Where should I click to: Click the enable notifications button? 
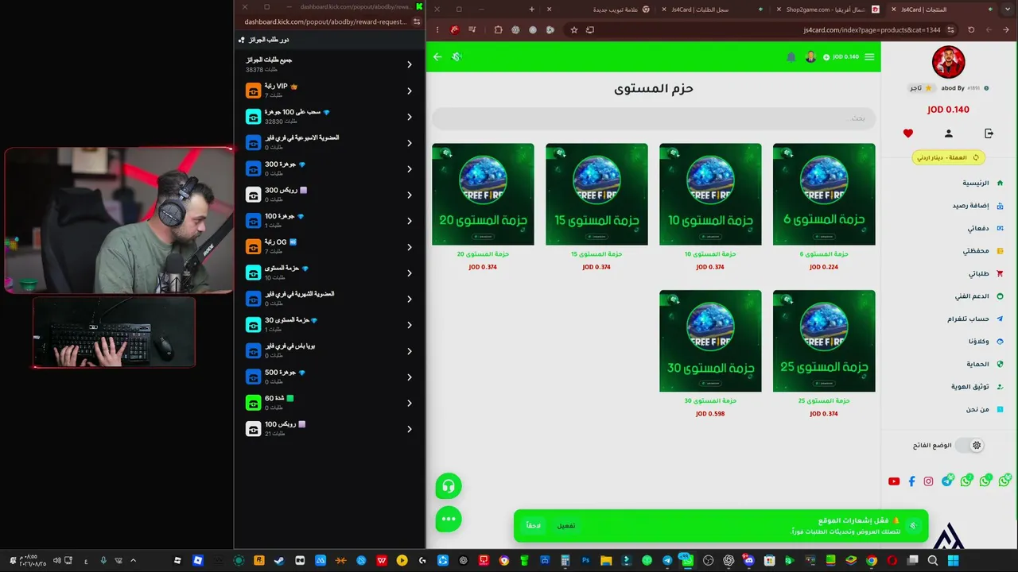coord(565,526)
